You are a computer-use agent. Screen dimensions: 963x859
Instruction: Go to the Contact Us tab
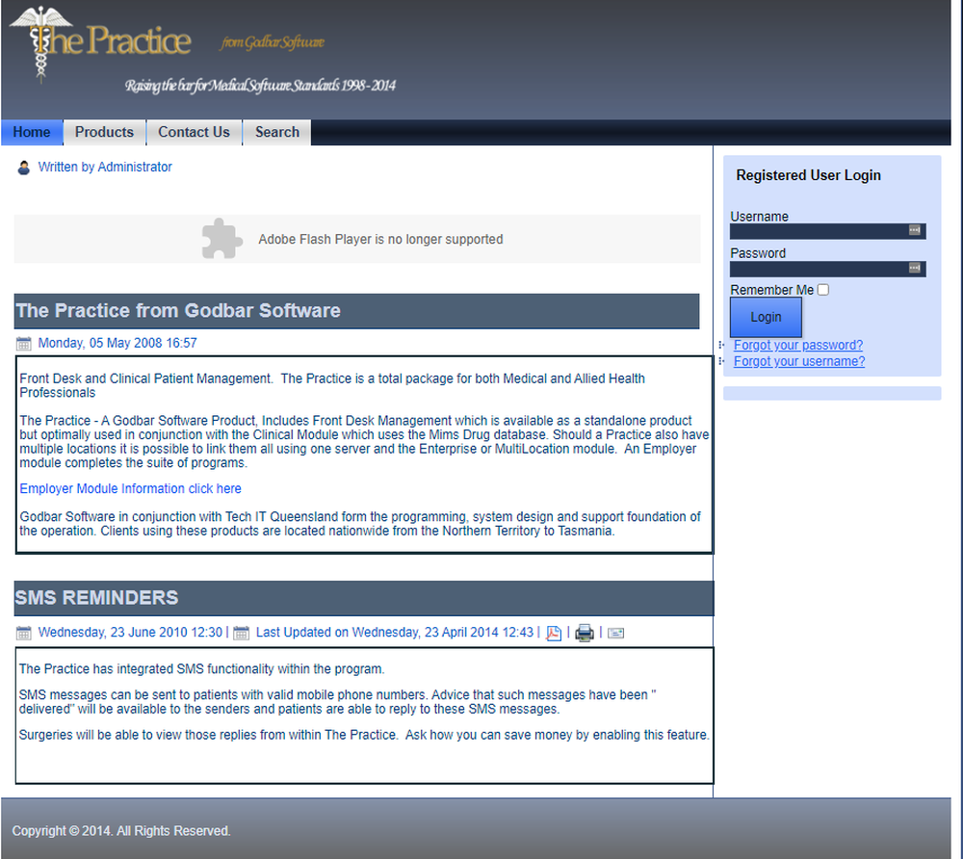coord(195,132)
